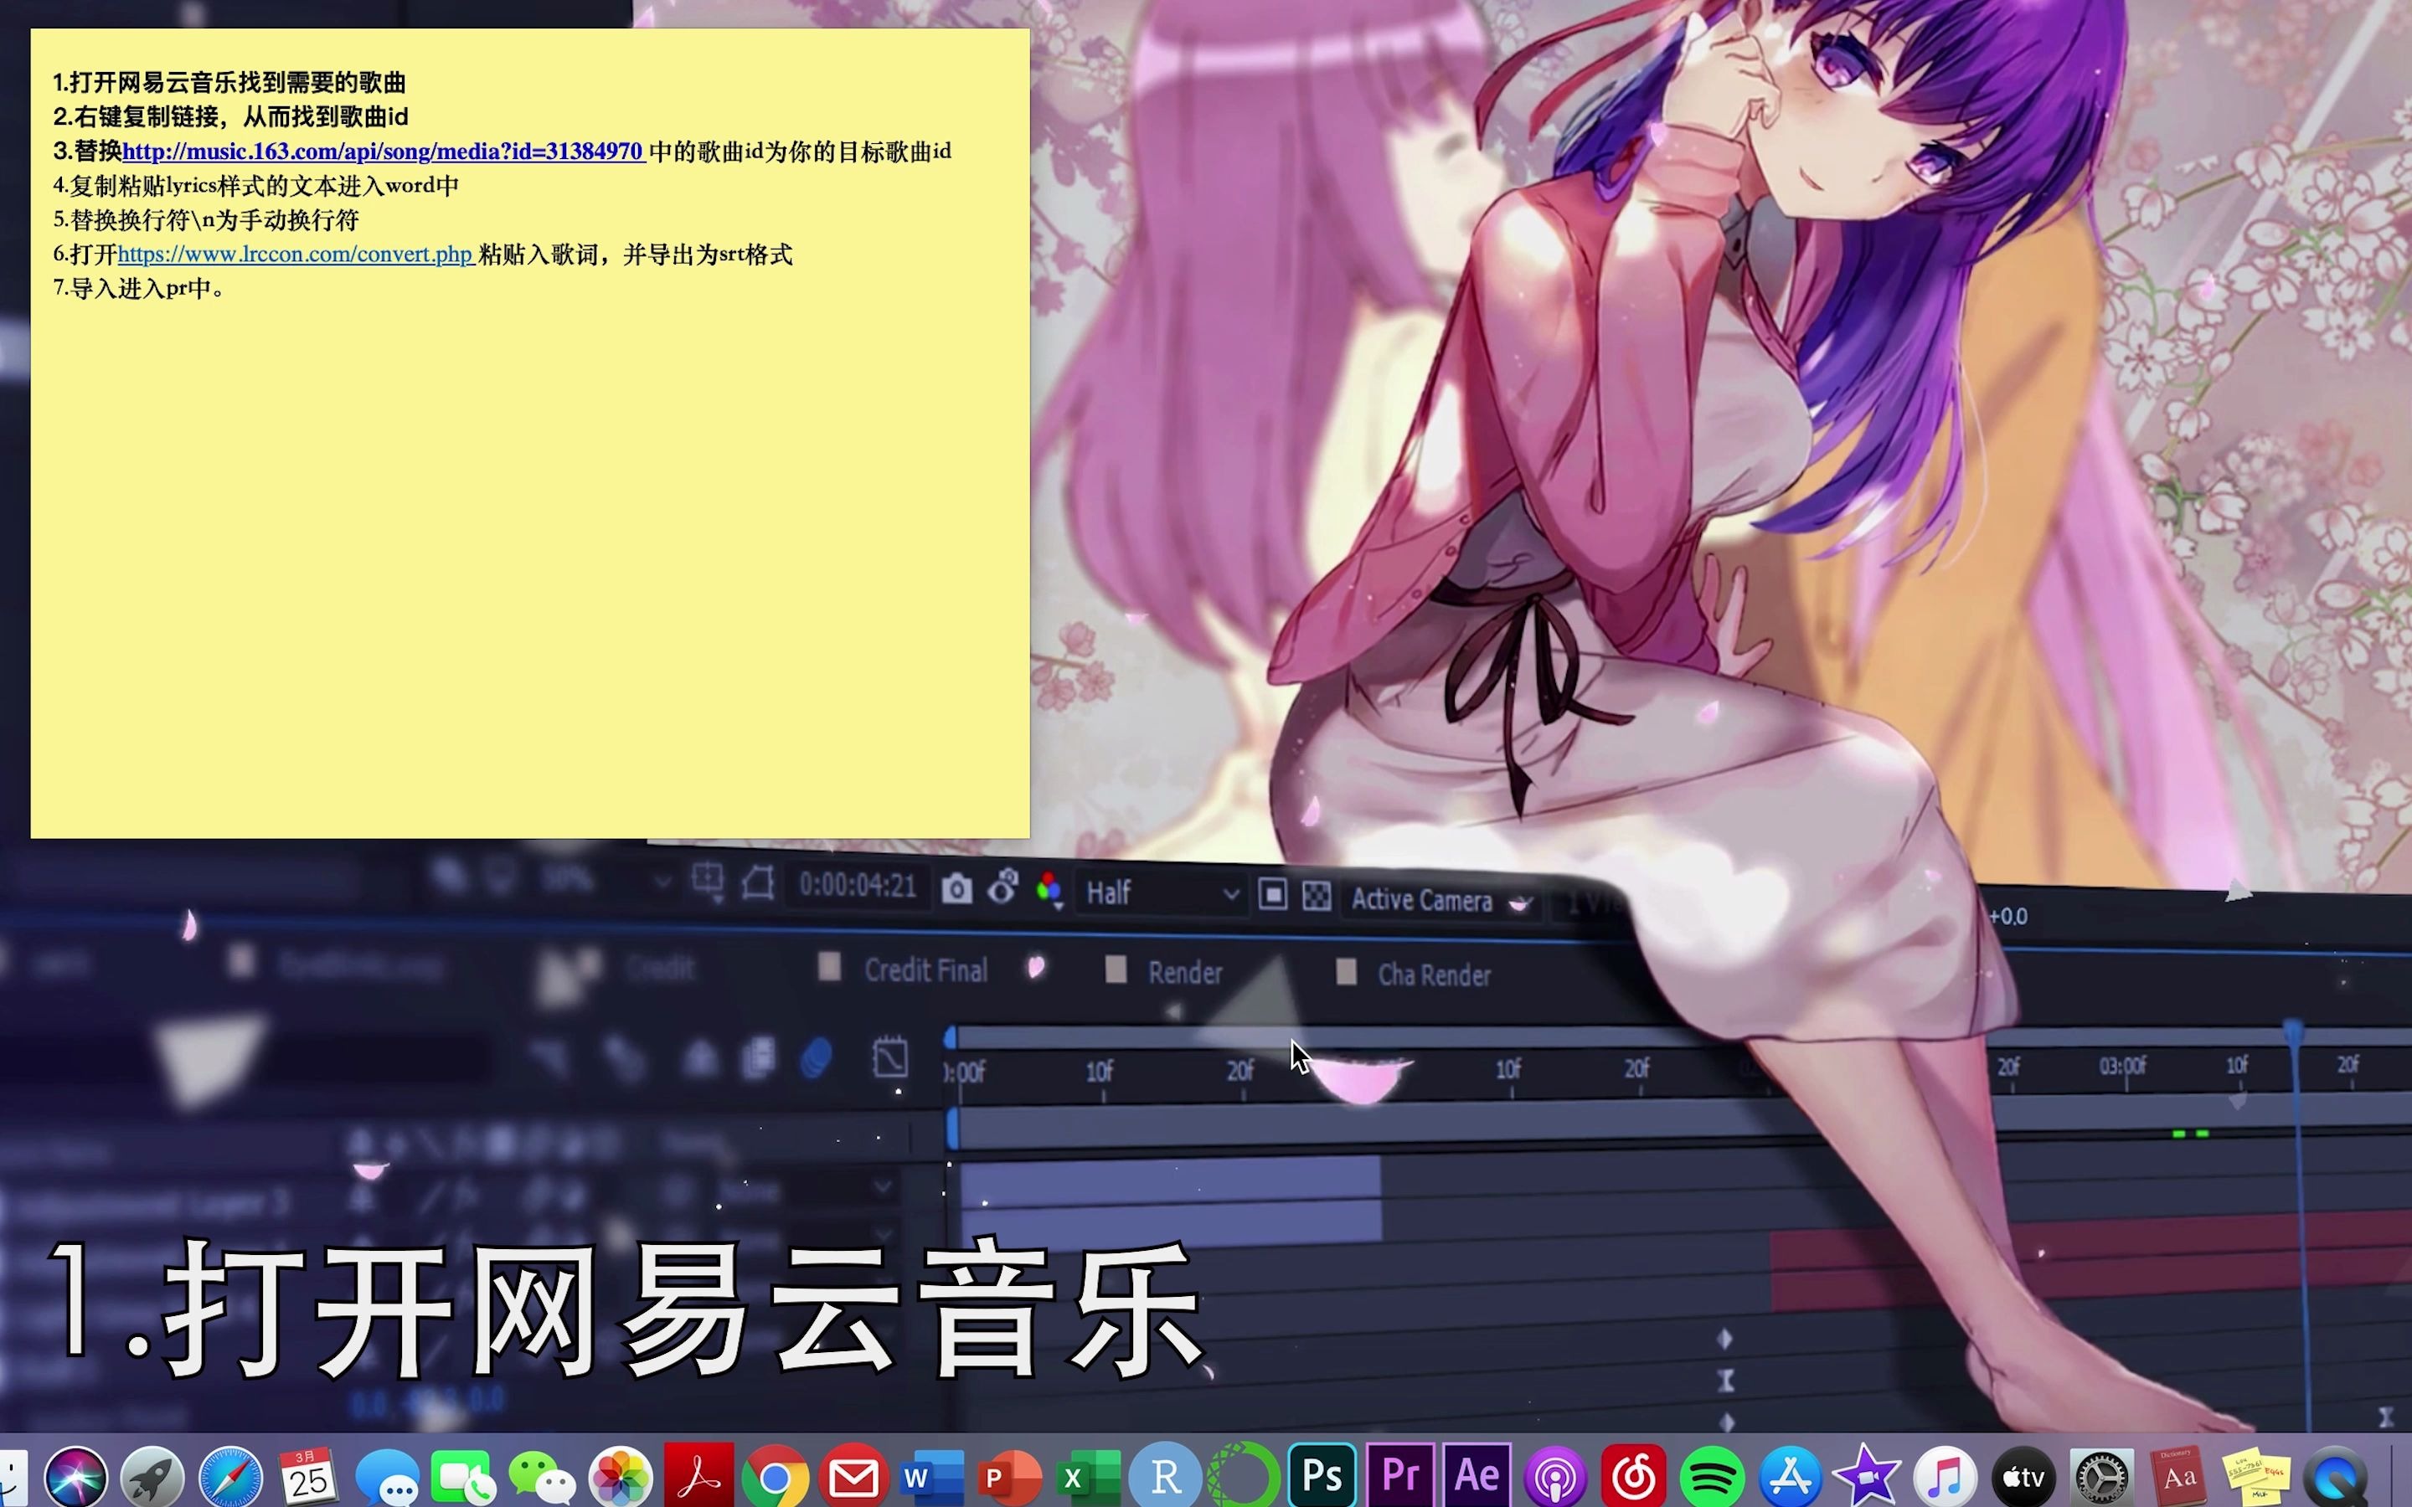
Task: Open the Calendar app showing 25
Action: (x=308, y=1476)
